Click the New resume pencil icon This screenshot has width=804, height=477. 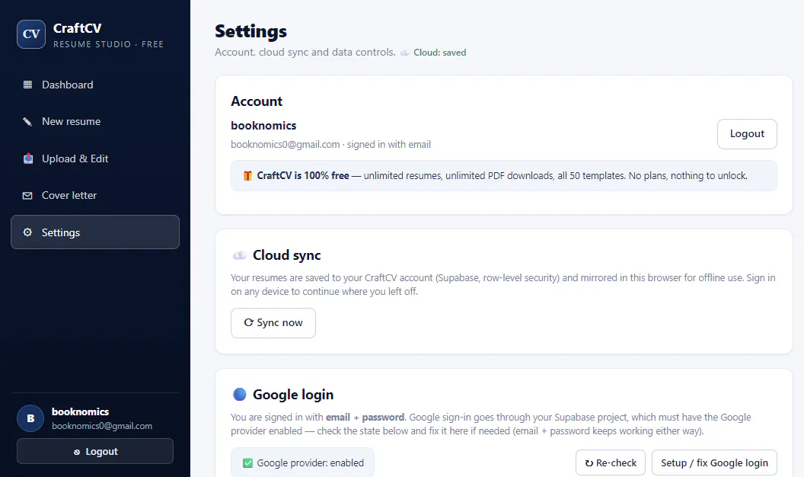[27, 122]
